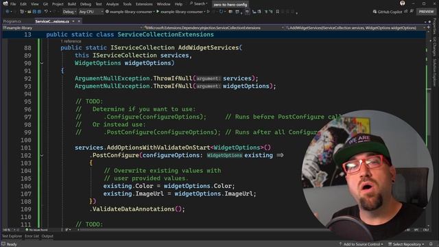Click 'existing.Color' on line 106
439x247 pixels.
(x=128, y=186)
